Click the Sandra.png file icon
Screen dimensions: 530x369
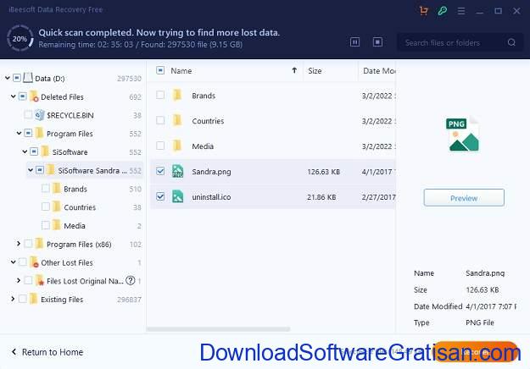coord(177,171)
